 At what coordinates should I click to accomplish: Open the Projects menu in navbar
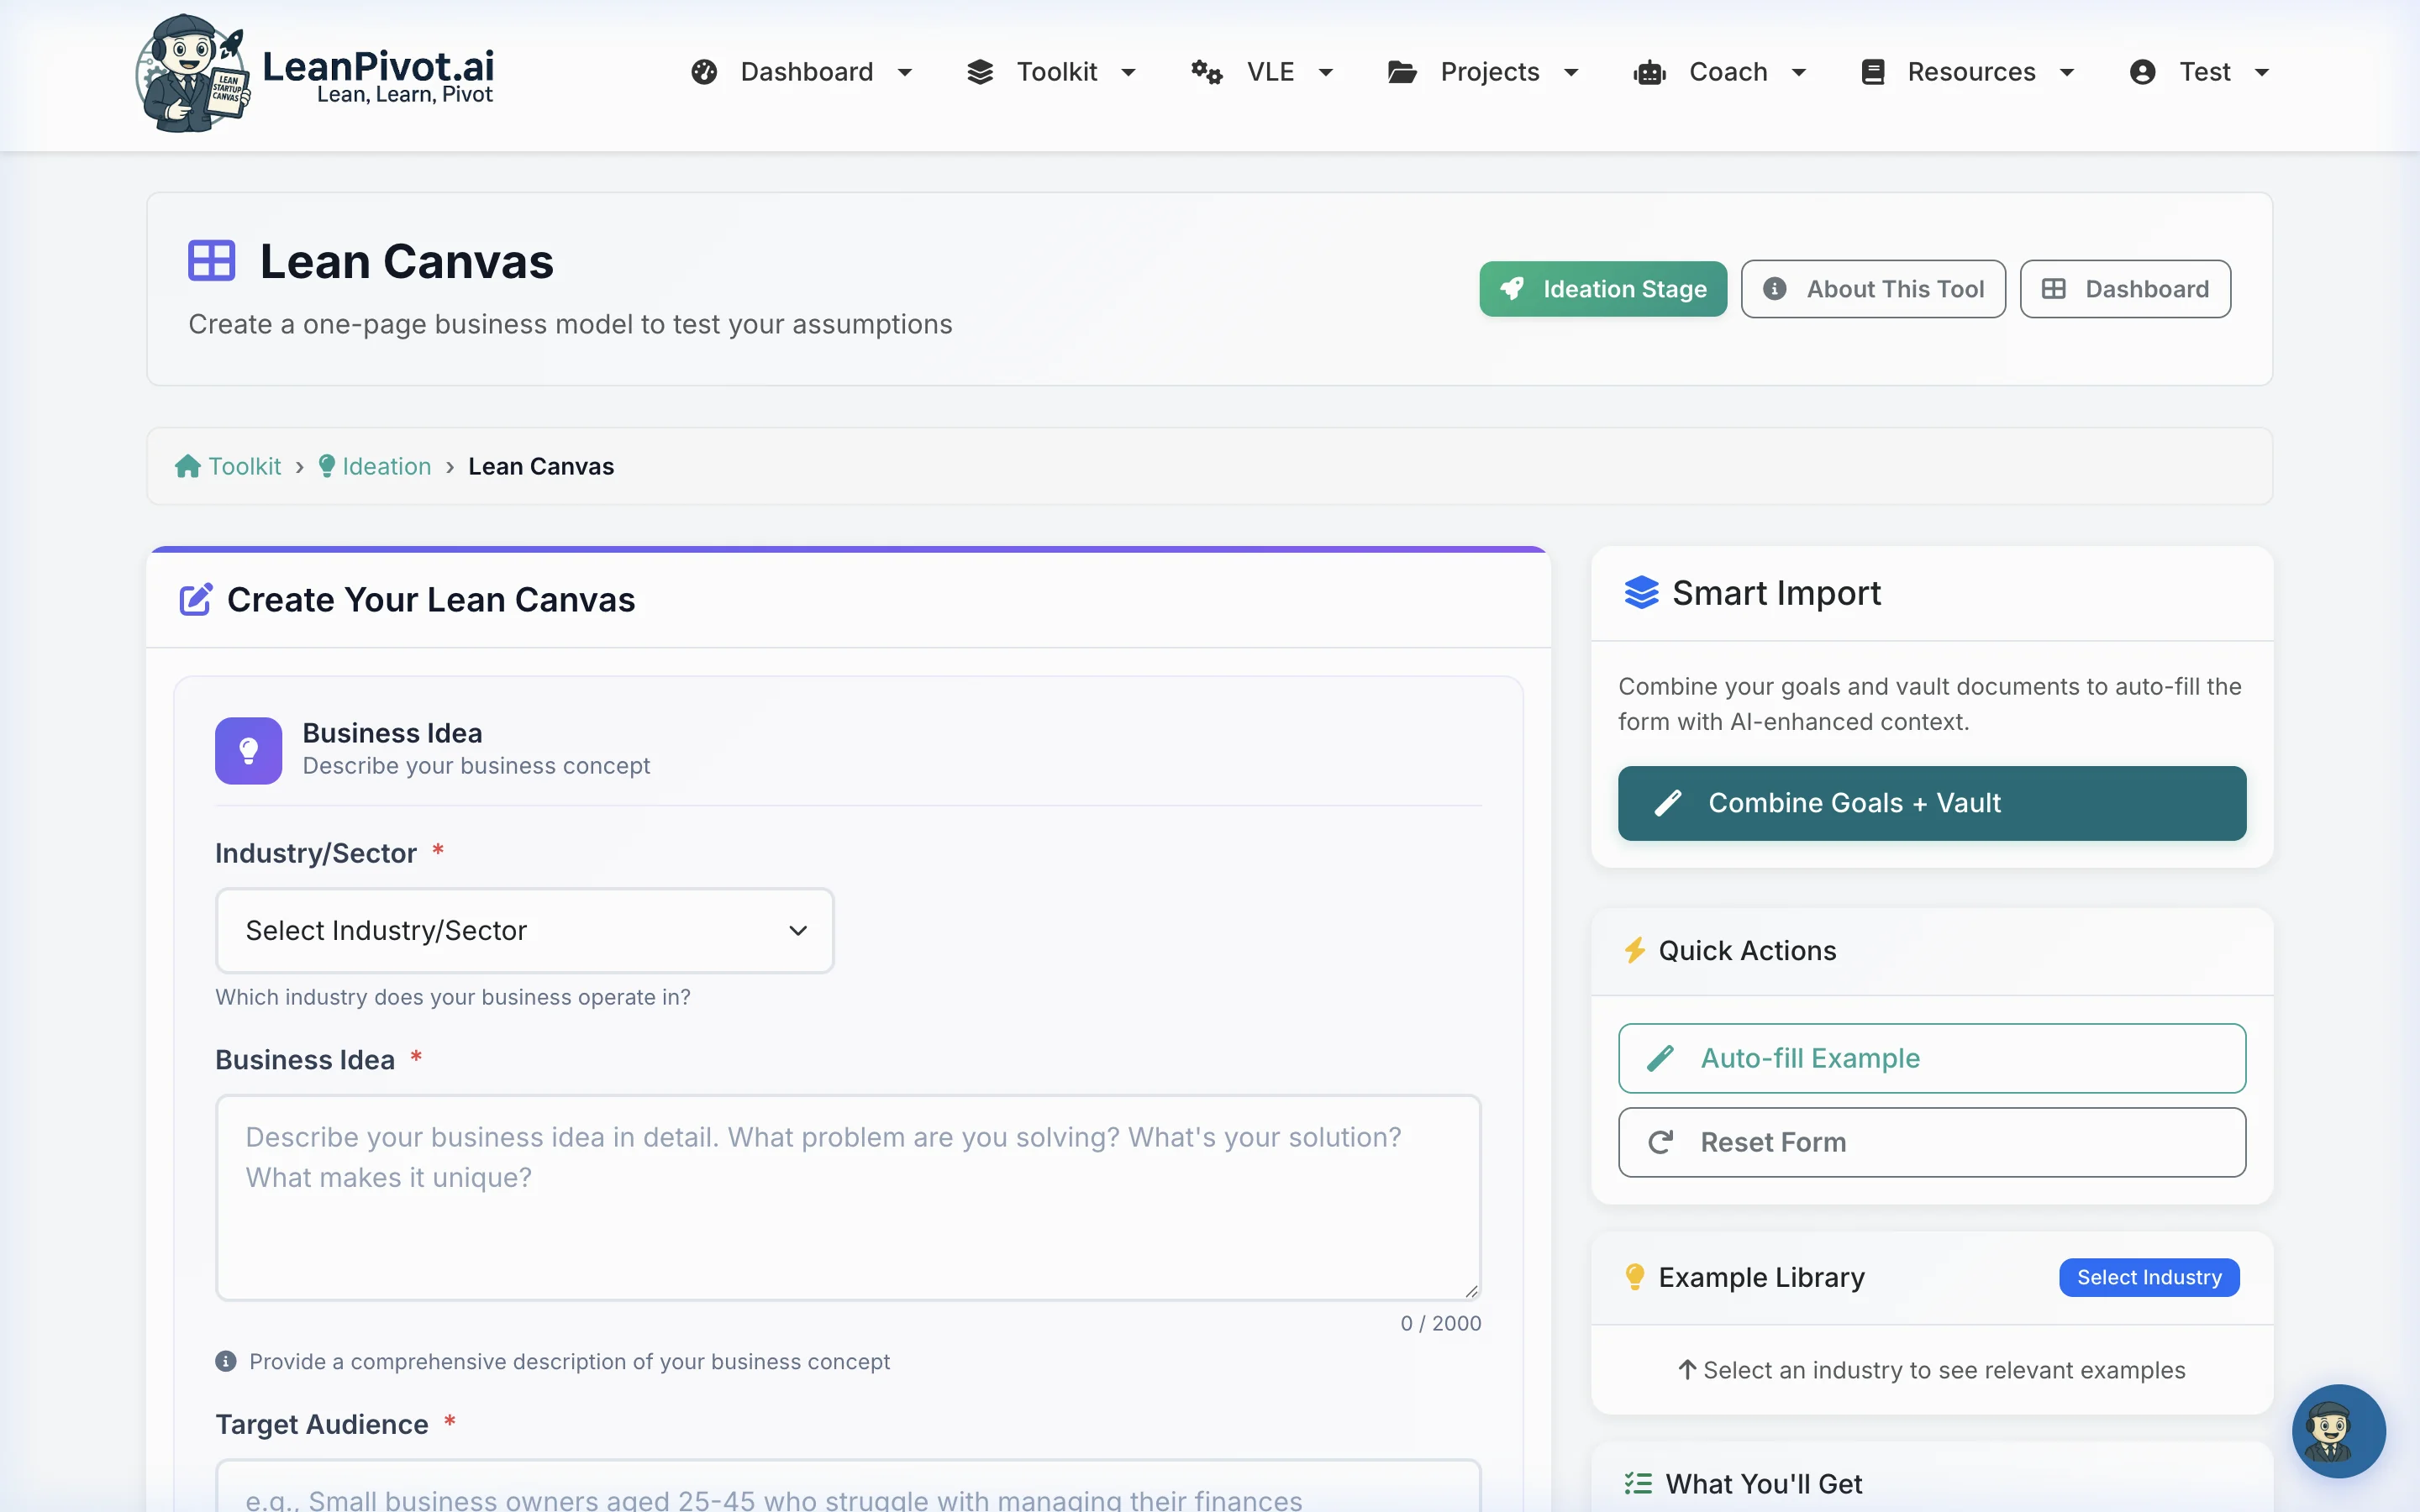1484,72
